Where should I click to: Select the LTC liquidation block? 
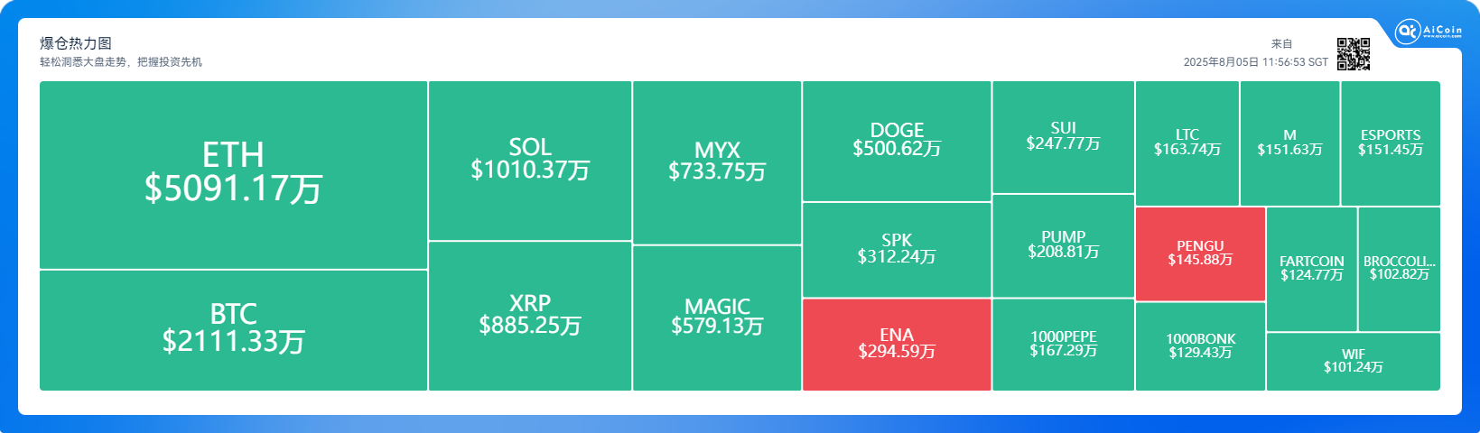coord(1187,143)
